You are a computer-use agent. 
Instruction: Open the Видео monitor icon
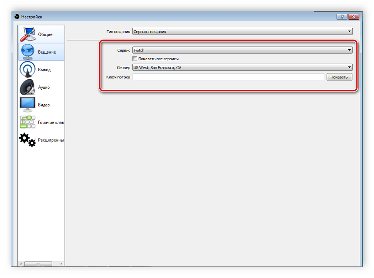pos(27,105)
